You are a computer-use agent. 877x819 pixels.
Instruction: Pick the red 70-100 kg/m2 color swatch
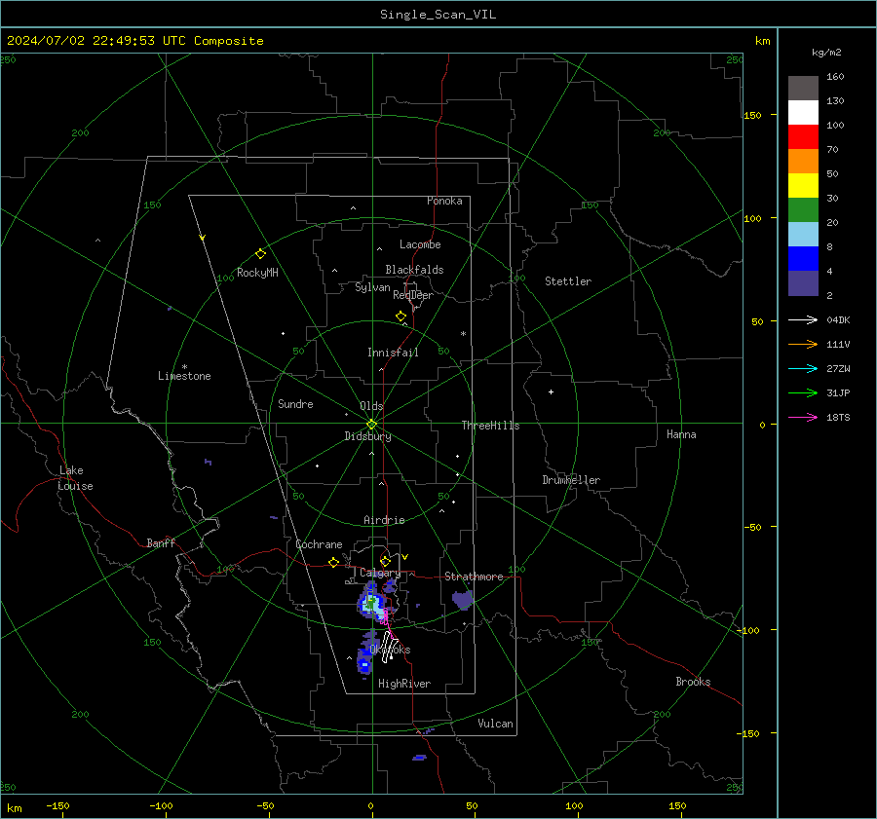[x=803, y=137]
